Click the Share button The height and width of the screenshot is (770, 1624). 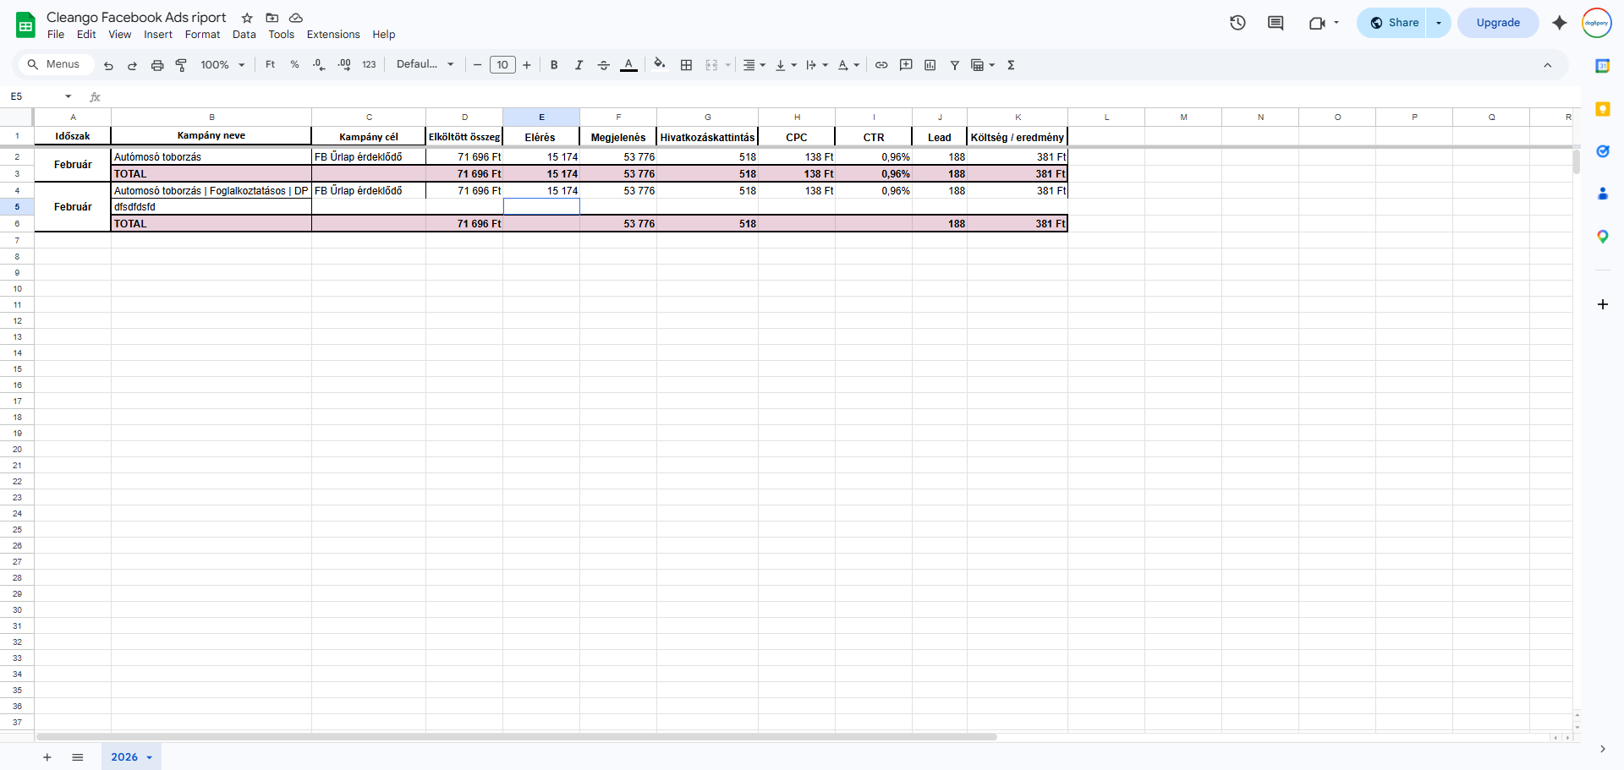click(x=1394, y=23)
